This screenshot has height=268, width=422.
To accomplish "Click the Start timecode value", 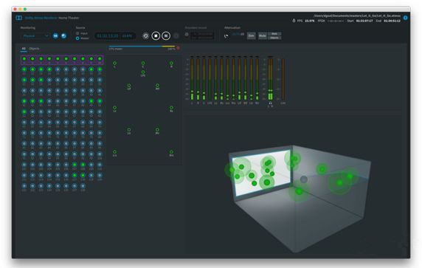I will (364, 21).
